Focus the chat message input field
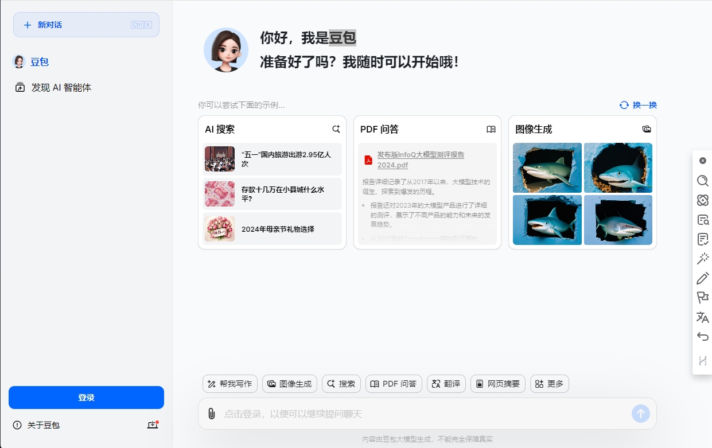 pos(425,414)
